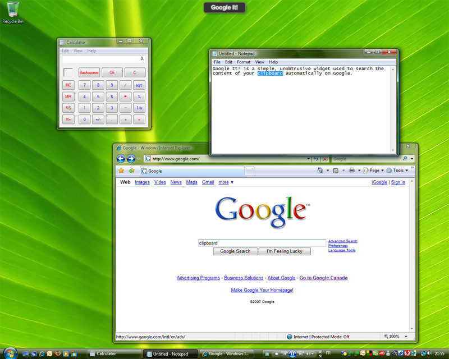Open the Page menu in IE
The image size is (449, 359).
[x=374, y=171]
